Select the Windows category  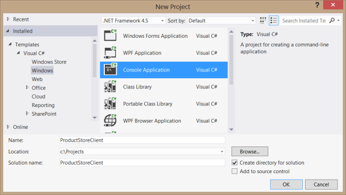pyautogui.click(x=43, y=70)
